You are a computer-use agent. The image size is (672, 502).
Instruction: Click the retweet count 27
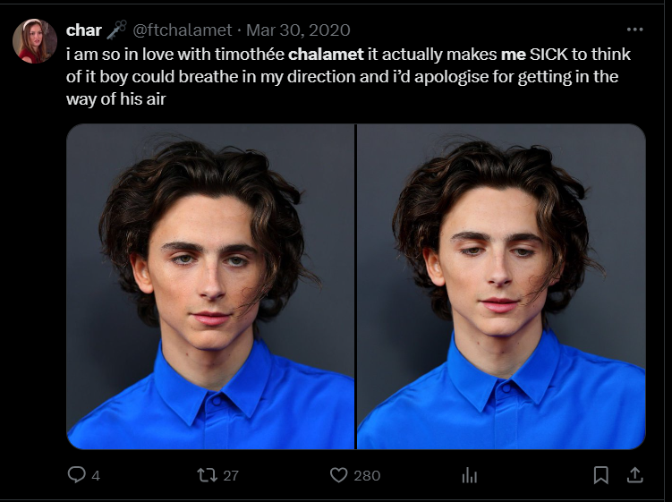[x=231, y=476]
